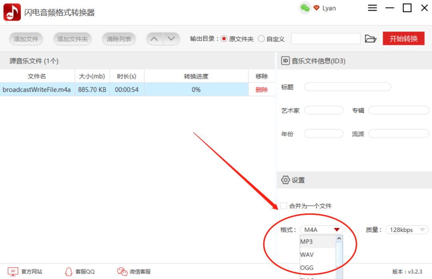Click the 转换进度 column header
432x279 pixels.
coord(196,76)
